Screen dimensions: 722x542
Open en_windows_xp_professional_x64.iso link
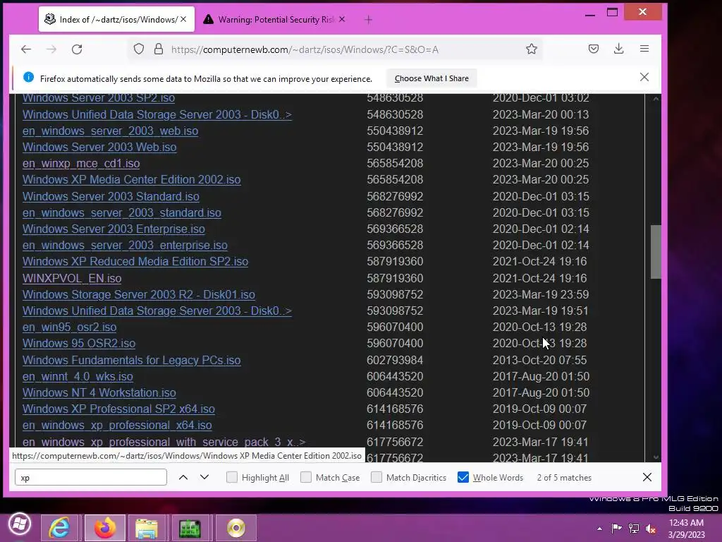117,425
